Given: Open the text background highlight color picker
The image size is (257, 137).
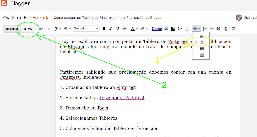Looking at the screenshot, I should click(x=144, y=29).
